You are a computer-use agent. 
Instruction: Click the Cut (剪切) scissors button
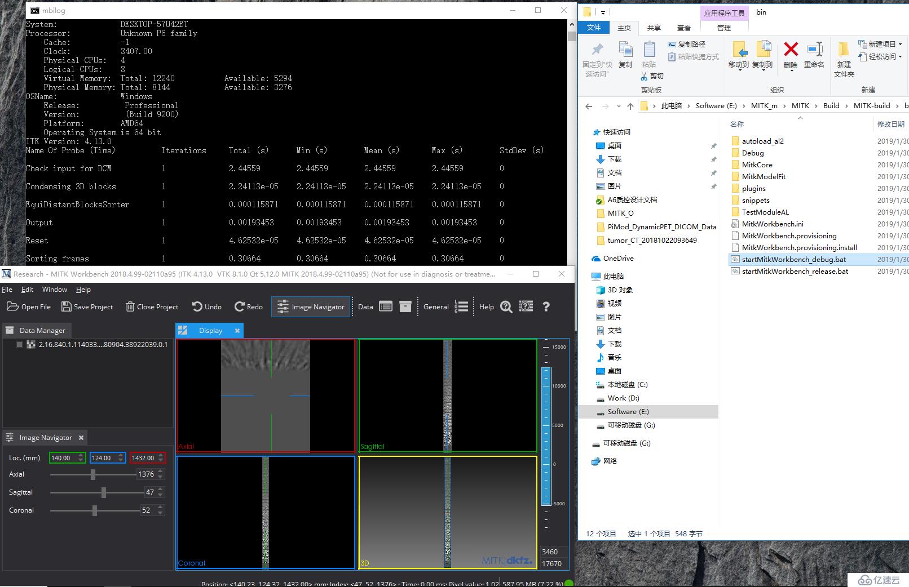coord(652,76)
